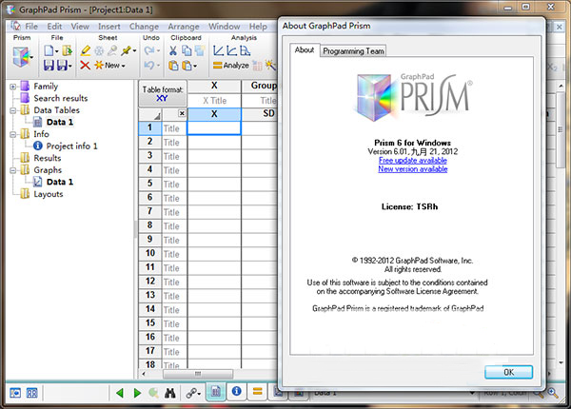Viewport: 571px width, 409px height.
Task: Click the blue info icon in bottom bar
Action: pos(236,391)
